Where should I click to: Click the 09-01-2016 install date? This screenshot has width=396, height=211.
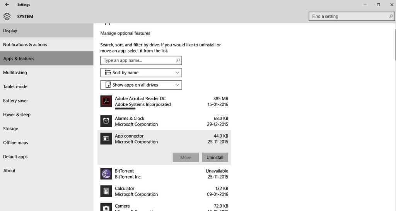[x=217, y=194]
